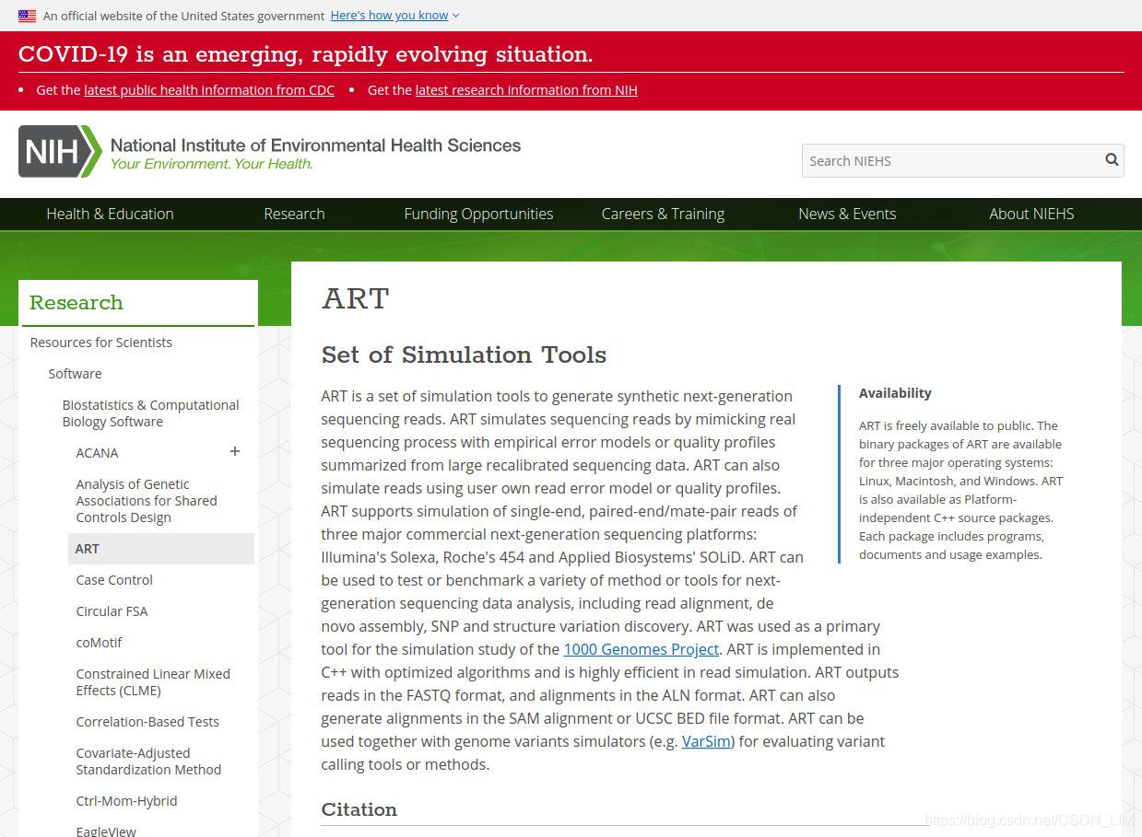The image size is (1142, 837).
Task: Expand the ACANA plus expander
Action: [x=235, y=451]
